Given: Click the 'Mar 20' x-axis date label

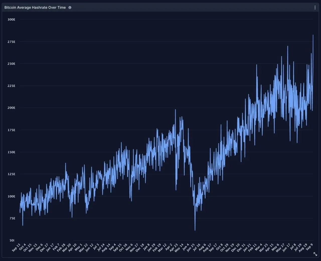Looking at the screenshot, I should (66, 247).
